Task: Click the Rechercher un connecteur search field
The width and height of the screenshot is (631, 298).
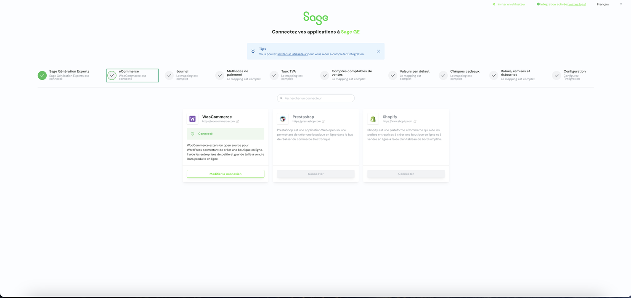Action: click(316, 98)
